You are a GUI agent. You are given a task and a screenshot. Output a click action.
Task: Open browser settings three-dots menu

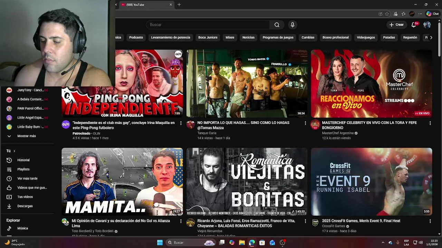[420, 14]
